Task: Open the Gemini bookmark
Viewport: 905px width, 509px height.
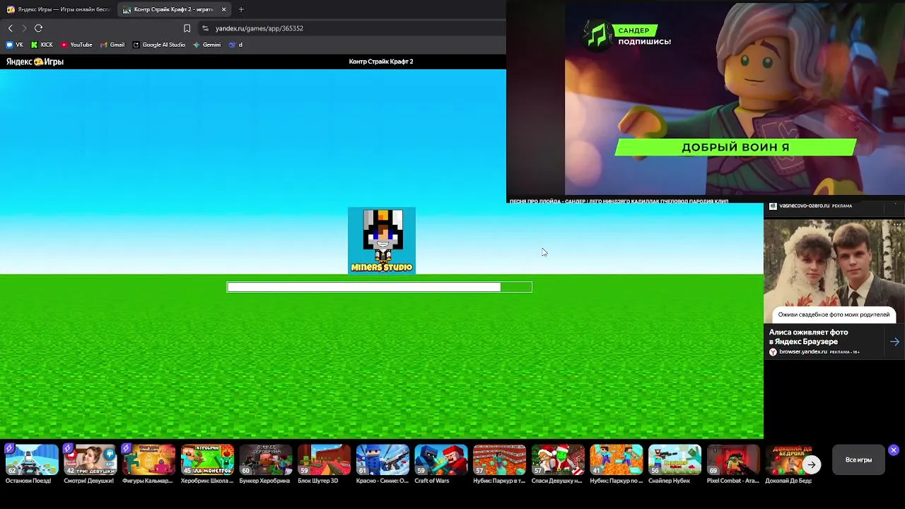Action: tap(207, 45)
